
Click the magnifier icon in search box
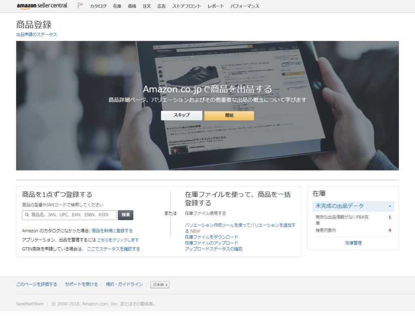click(x=27, y=215)
